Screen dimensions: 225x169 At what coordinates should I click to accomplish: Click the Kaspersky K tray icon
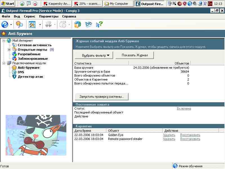[x=174, y=4]
